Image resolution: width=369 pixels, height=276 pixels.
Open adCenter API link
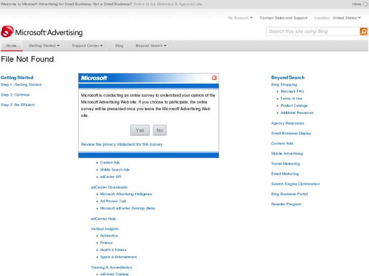[x=111, y=177]
